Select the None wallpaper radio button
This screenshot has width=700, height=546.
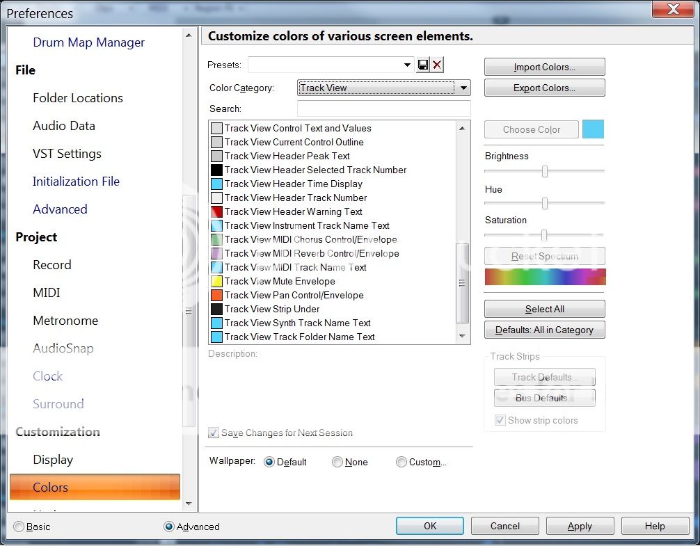(337, 462)
